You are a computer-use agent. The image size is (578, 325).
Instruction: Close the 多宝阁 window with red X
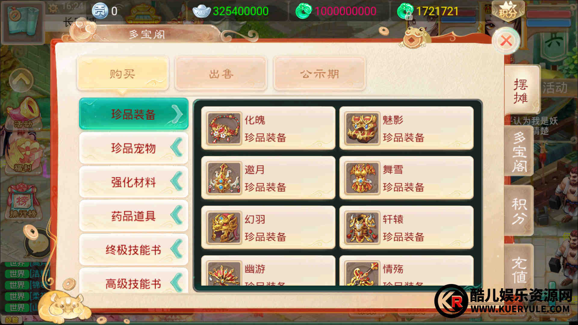(x=506, y=40)
